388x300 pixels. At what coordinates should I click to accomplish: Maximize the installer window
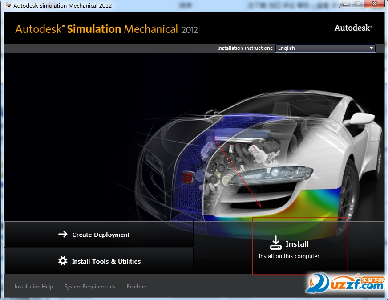tap(358, 4)
